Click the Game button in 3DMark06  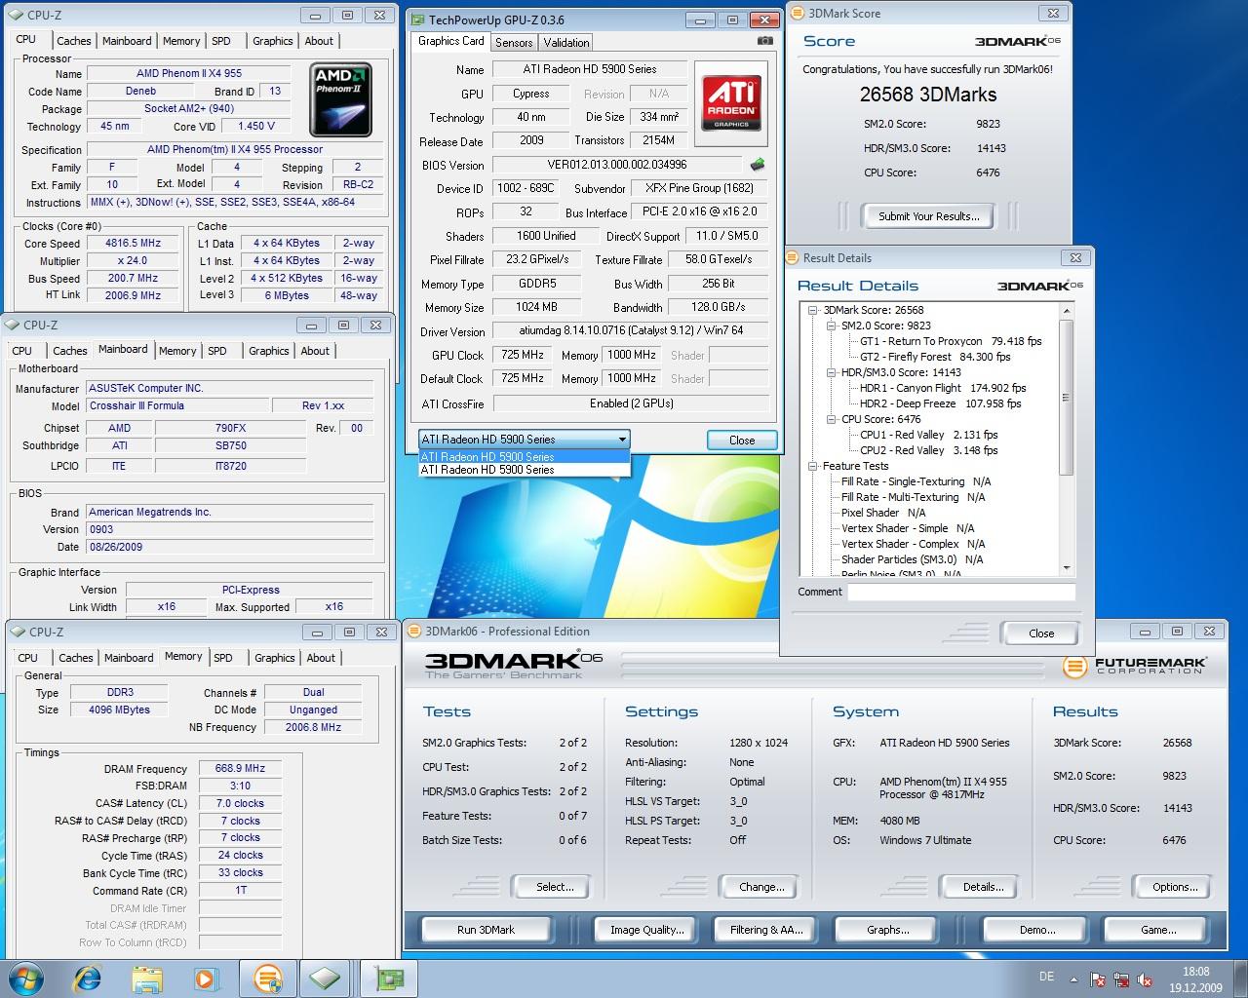[1158, 930]
